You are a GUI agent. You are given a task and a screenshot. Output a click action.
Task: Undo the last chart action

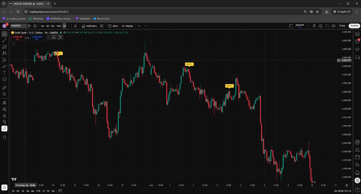click(139, 26)
